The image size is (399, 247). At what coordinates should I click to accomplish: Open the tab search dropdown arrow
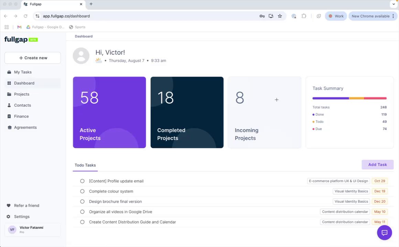click(393, 4)
